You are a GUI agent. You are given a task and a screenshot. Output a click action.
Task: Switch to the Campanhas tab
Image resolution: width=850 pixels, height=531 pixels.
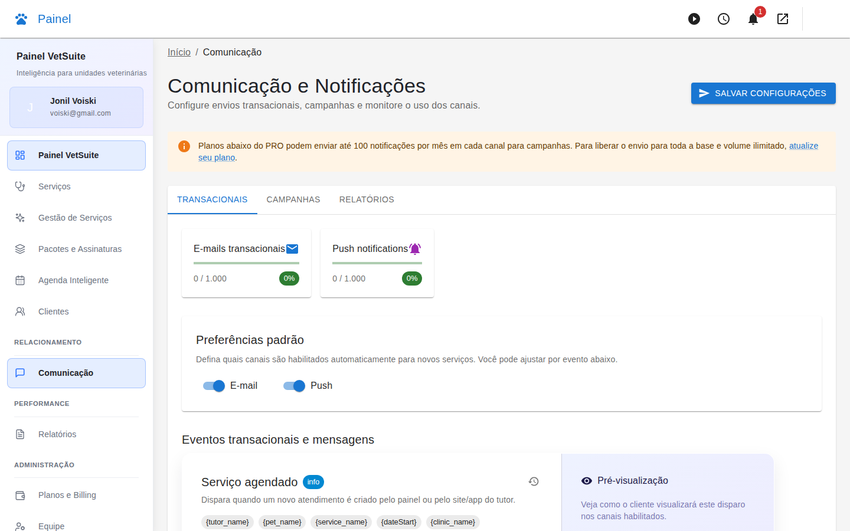pos(293,199)
